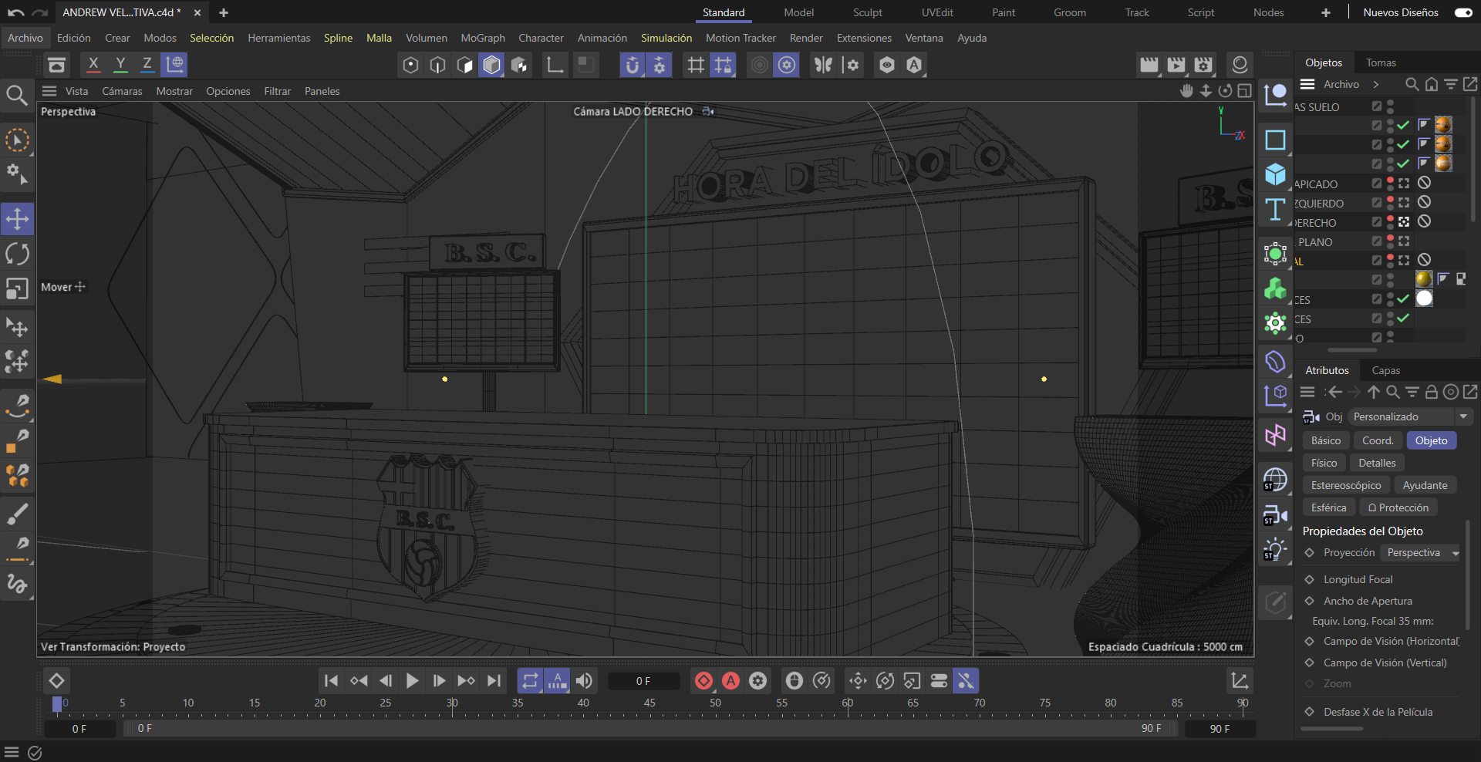Open the Personalizado mode dropdown
Image resolution: width=1481 pixels, height=762 pixels.
pos(1410,416)
